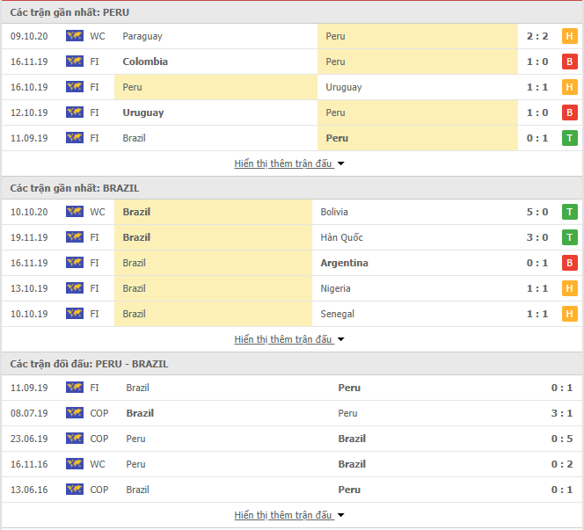Show more head-to-head PERU - BRAZIL matches
This screenshot has width=584, height=530.
(x=289, y=515)
